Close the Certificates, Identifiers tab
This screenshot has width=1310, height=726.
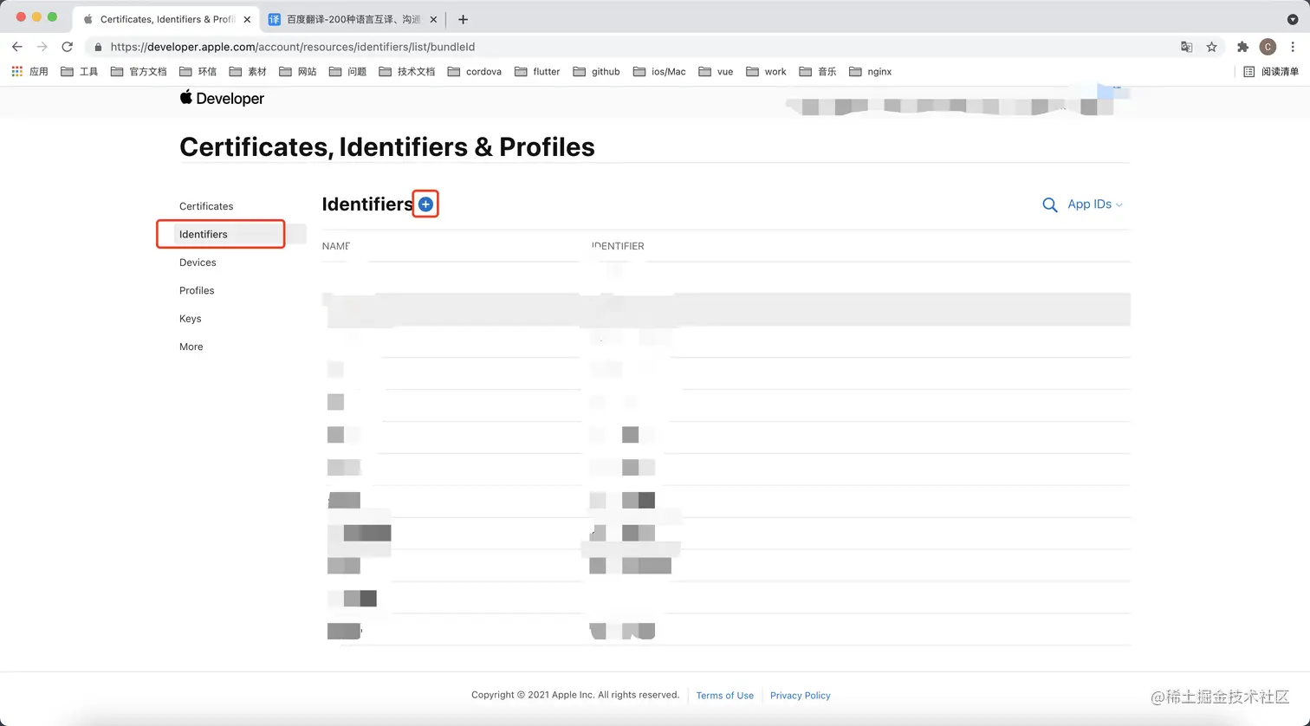tap(247, 19)
